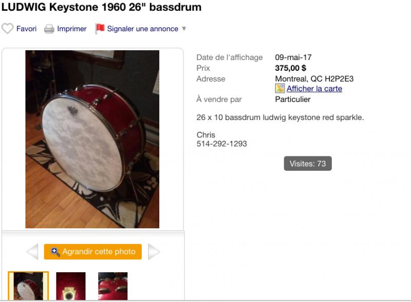This screenshot has width=411, height=302.
Task: Click the magnifier icon on the enlarge button
Action: pyautogui.click(x=55, y=252)
